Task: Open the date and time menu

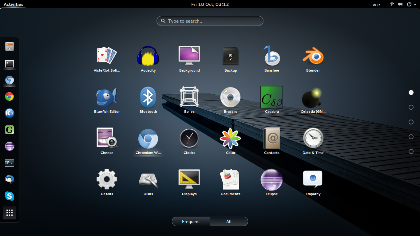Action: coord(210,4)
